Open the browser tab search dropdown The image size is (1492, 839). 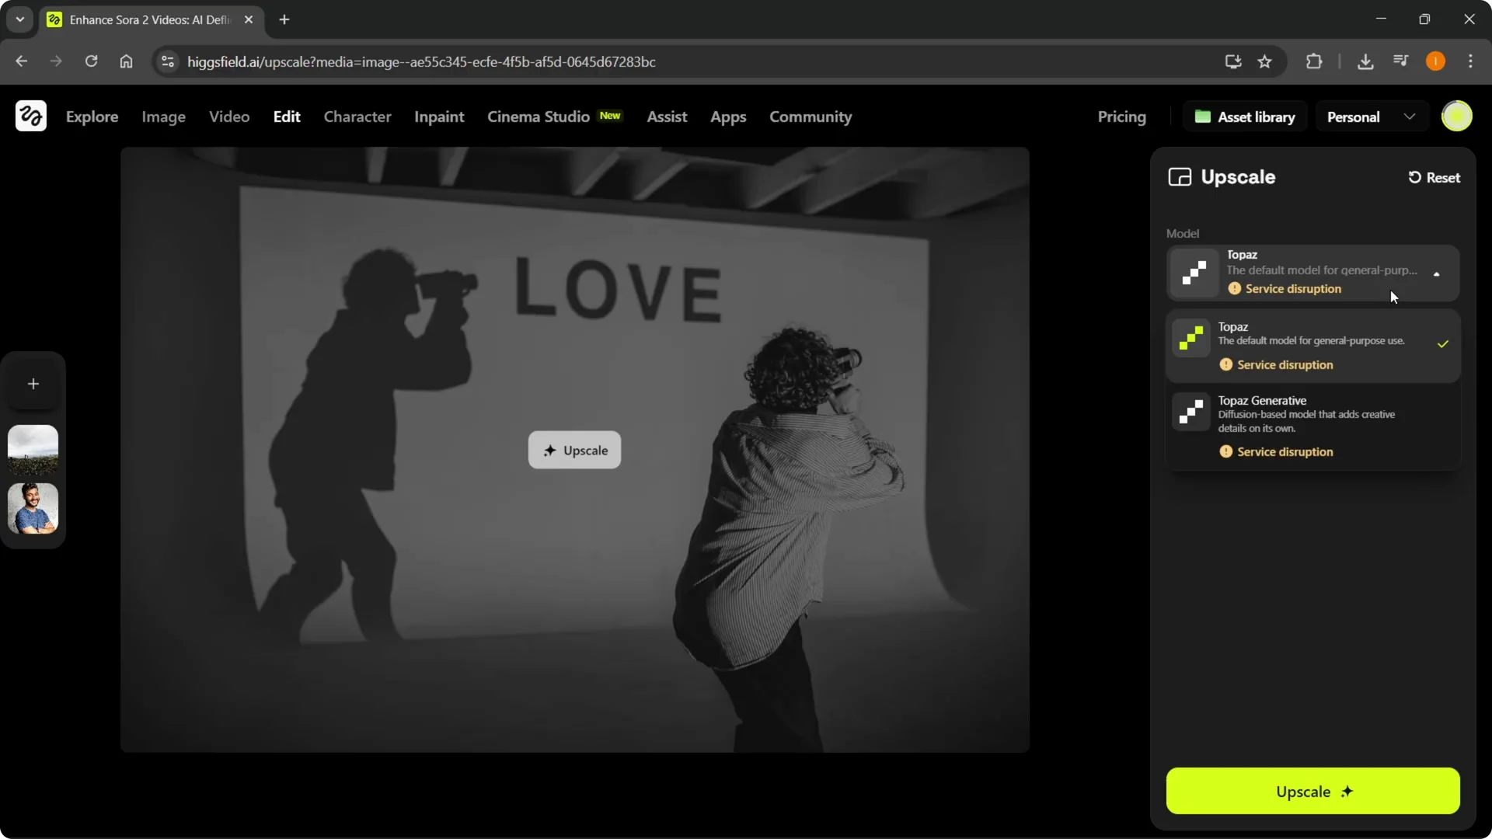pos(20,19)
